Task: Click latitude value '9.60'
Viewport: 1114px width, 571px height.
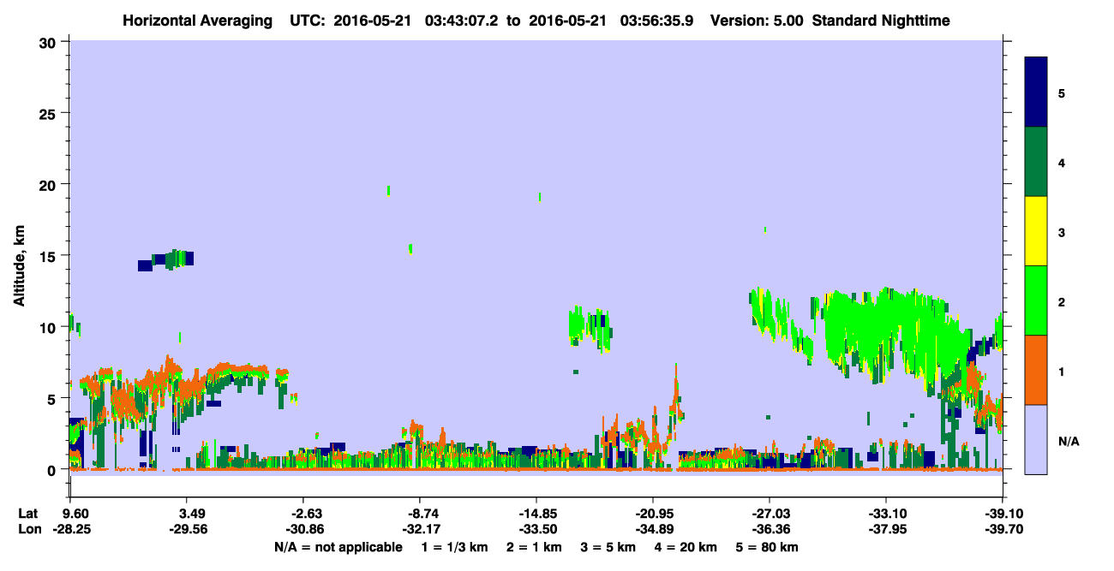Action: tap(76, 514)
